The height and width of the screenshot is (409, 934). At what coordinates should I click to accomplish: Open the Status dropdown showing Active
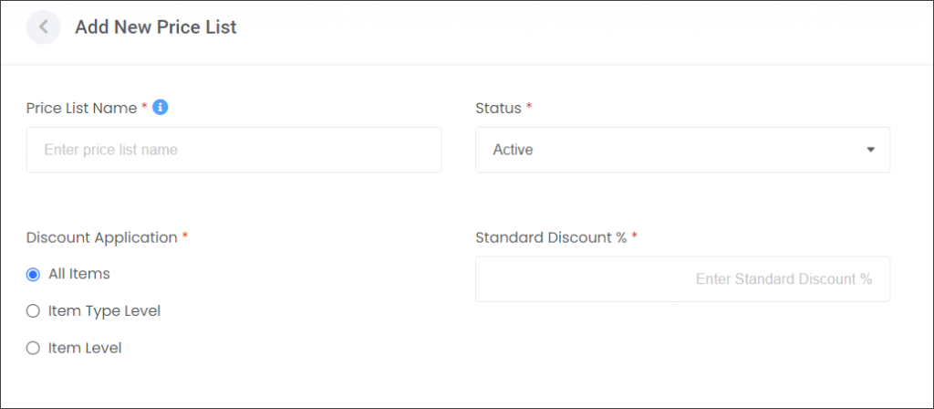coord(682,150)
